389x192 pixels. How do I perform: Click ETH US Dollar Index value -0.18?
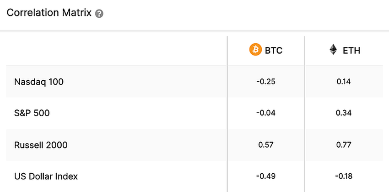[344, 176]
